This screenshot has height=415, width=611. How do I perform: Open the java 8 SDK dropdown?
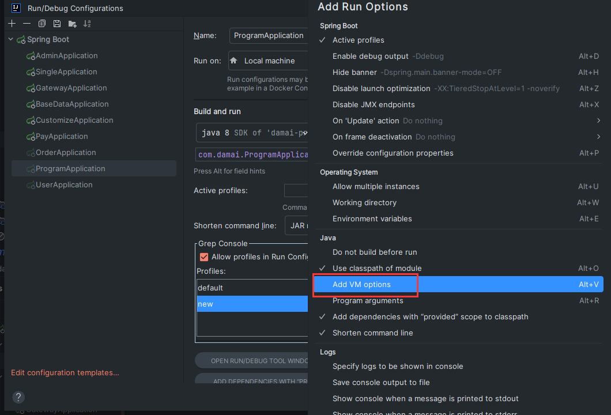tap(252, 133)
